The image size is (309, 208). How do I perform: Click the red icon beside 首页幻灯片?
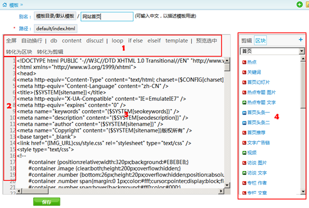click(244, 82)
